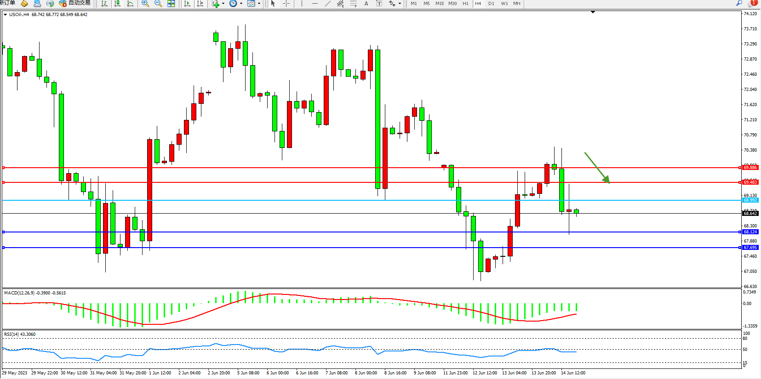The width and height of the screenshot is (761, 379).
Task: Toggle the chart auto scroll button
Action: 187,4
